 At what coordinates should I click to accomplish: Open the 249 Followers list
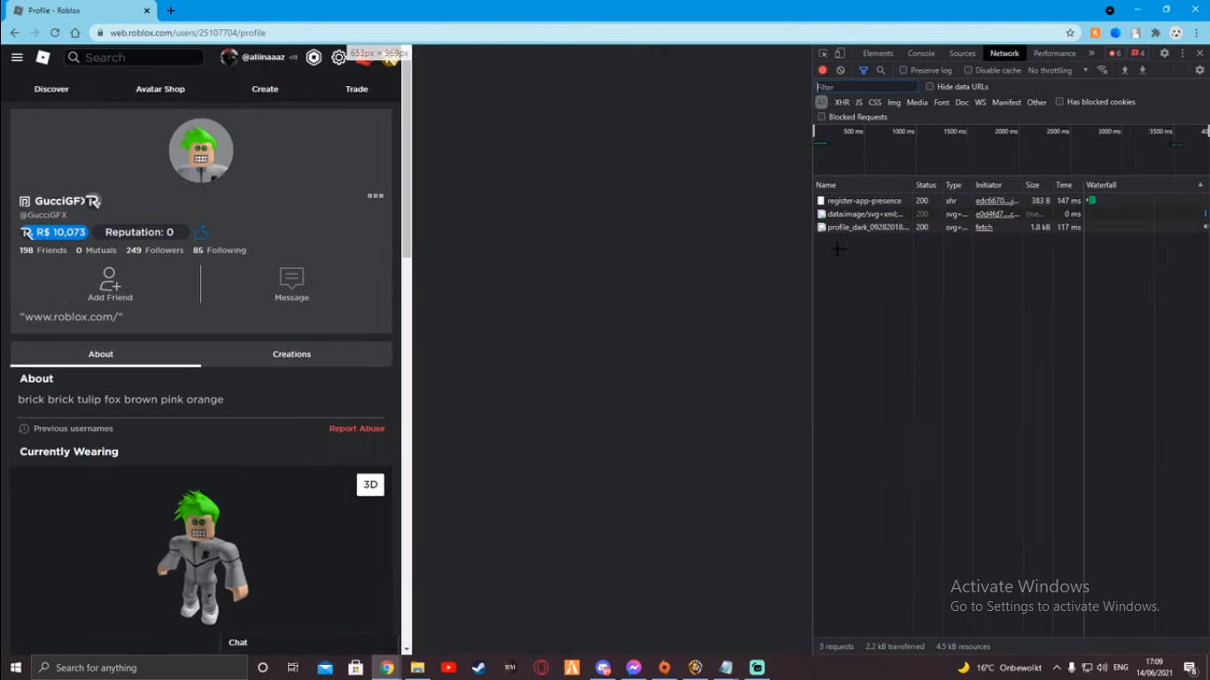tap(155, 251)
